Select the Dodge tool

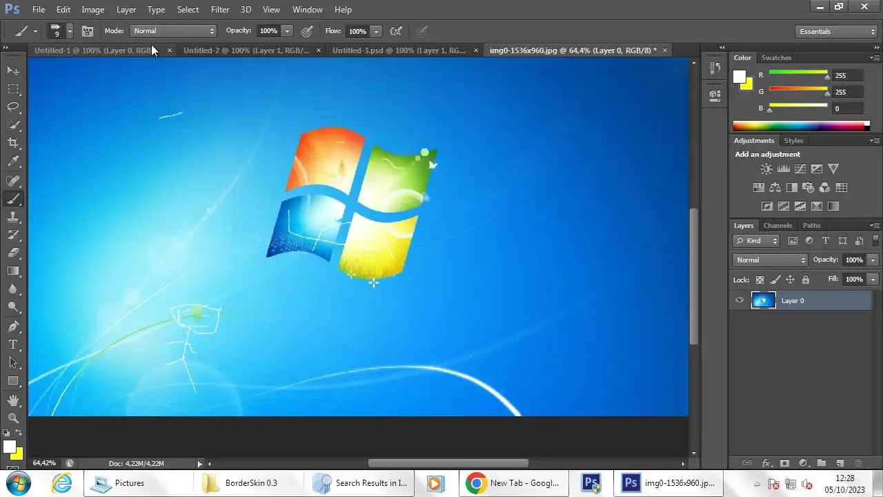(13, 307)
